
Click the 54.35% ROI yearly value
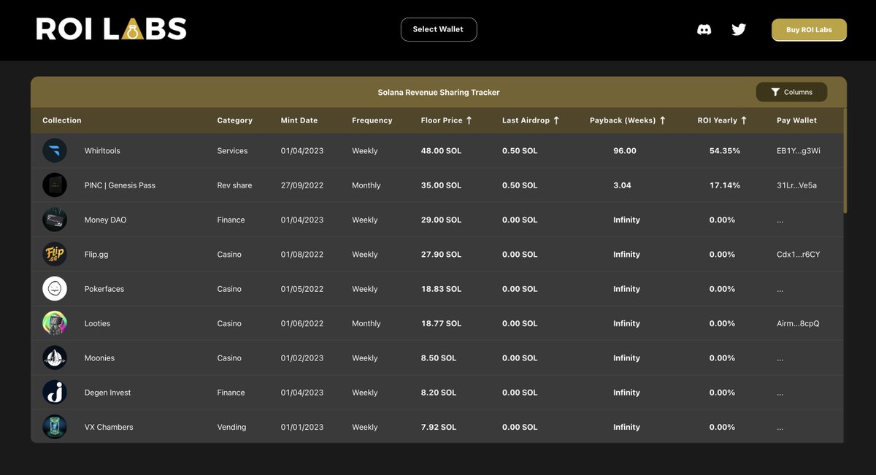point(725,151)
